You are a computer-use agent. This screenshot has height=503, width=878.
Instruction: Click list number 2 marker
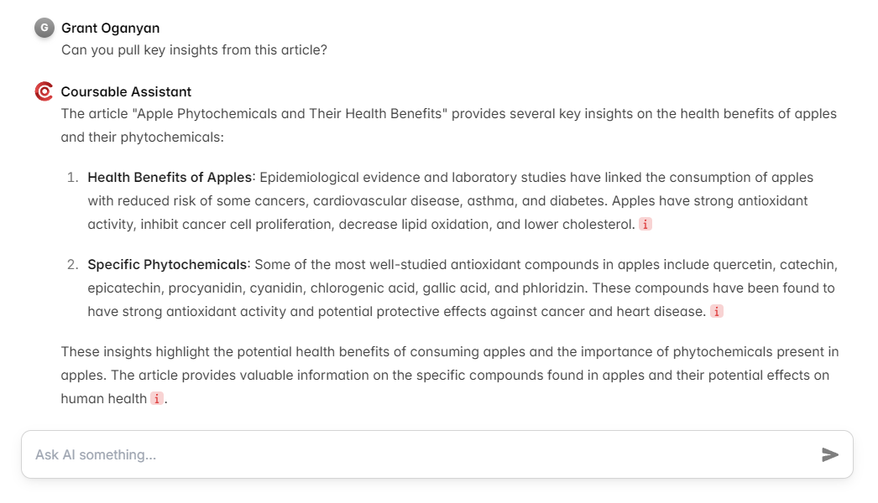[x=72, y=264]
